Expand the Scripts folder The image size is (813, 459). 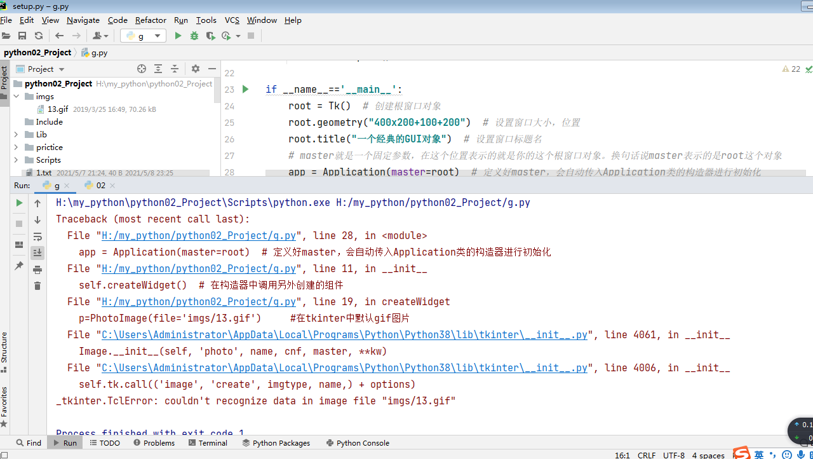click(17, 160)
